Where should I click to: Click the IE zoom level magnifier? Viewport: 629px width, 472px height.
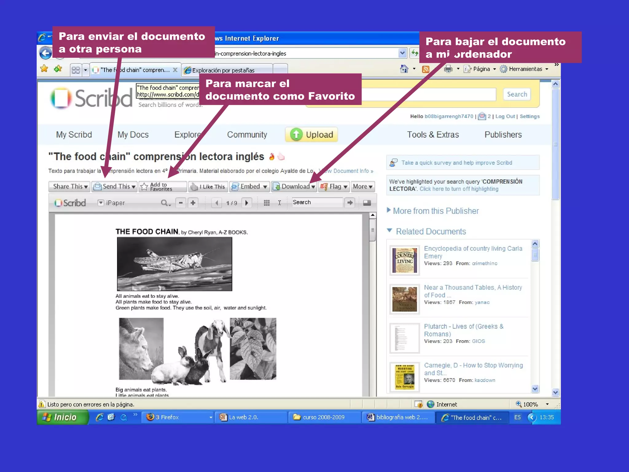pyautogui.click(x=518, y=404)
